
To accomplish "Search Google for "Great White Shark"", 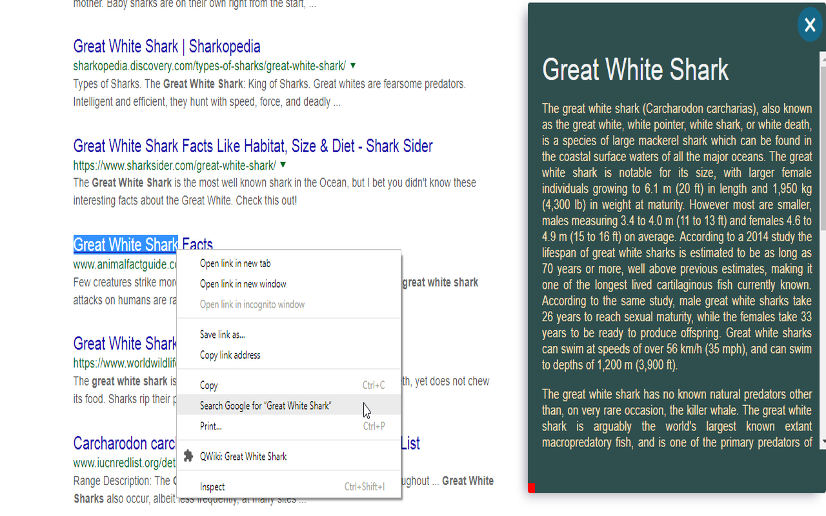I will point(289,406).
